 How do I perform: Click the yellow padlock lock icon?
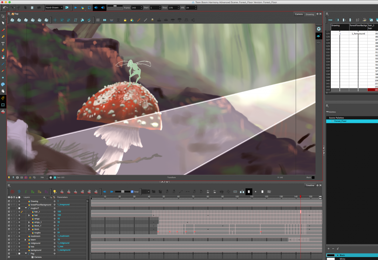point(126,20)
